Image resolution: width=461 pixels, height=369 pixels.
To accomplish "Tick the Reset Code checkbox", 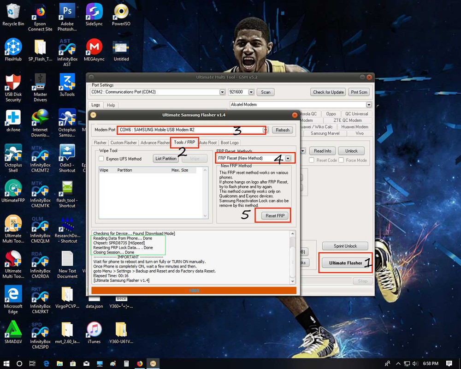I will (x=312, y=160).
